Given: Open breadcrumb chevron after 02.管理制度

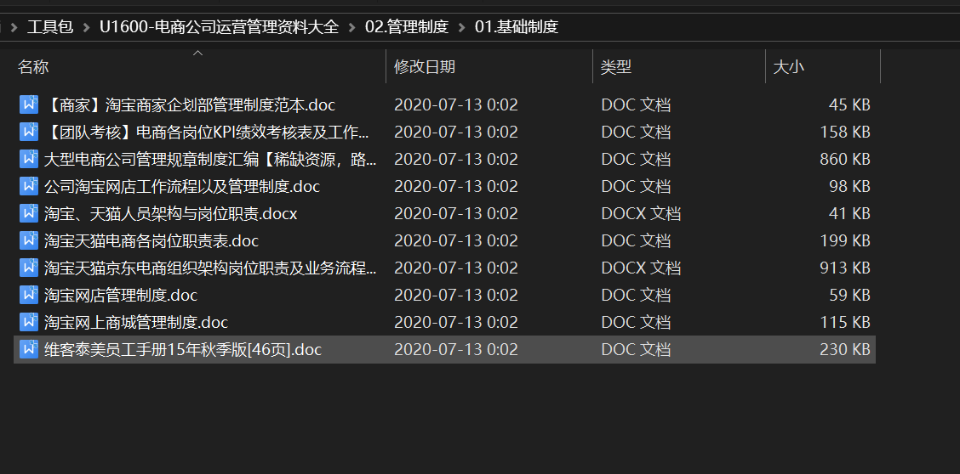Looking at the screenshot, I should point(461,27).
